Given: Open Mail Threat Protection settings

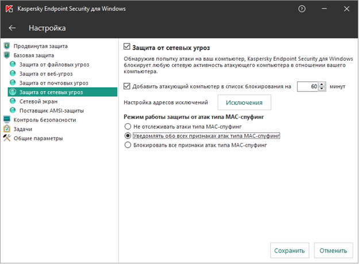Looking at the screenshot, I should click(x=53, y=83).
